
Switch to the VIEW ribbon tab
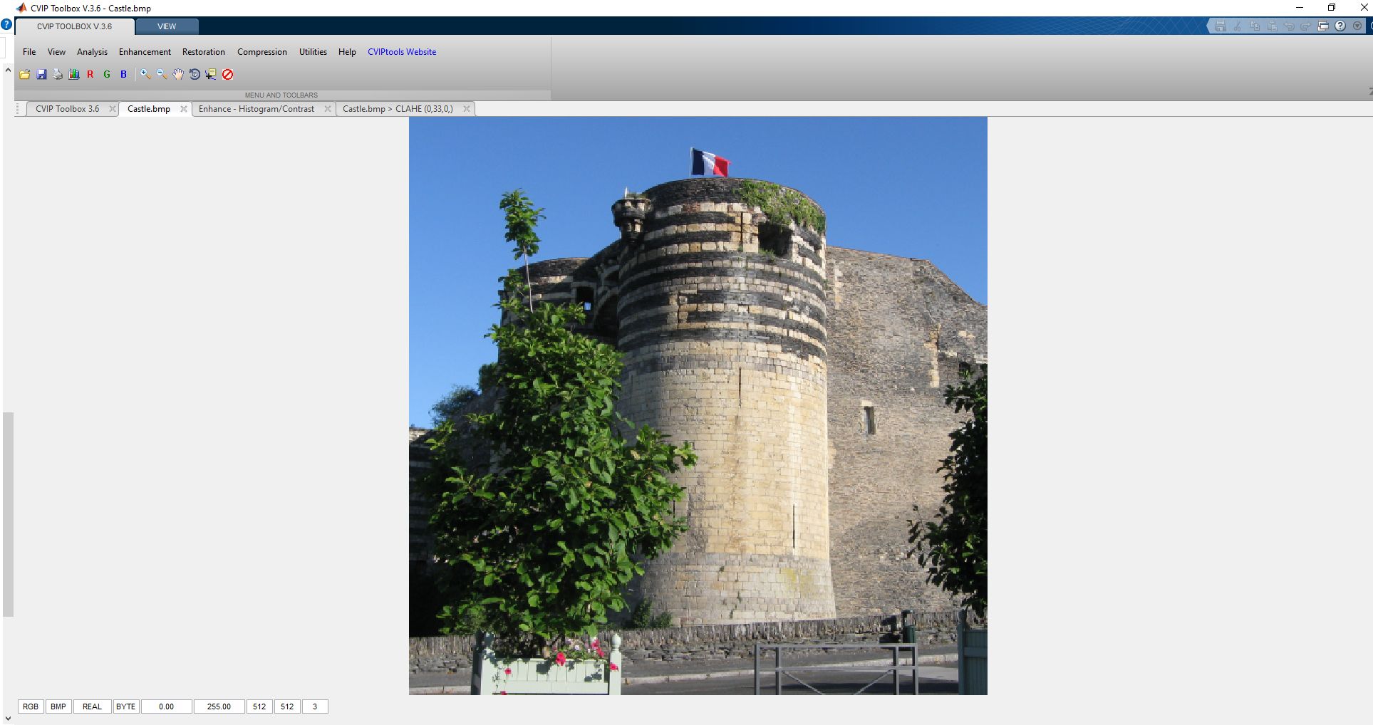[167, 26]
